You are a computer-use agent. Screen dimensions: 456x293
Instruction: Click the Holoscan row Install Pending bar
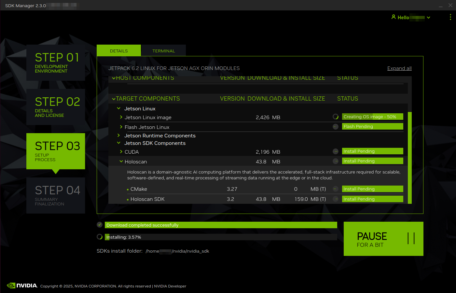coord(373,161)
